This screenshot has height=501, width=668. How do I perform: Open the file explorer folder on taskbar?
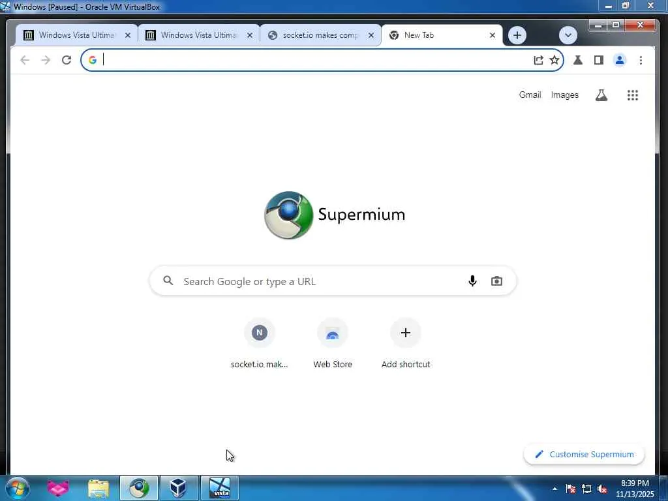(x=99, y=488)
